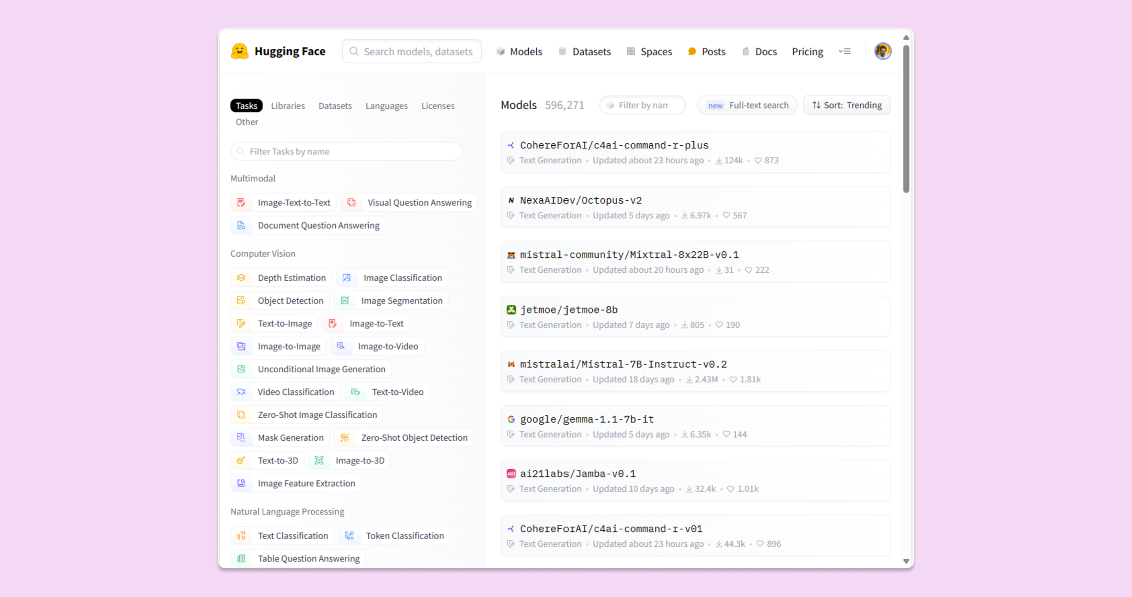Expand the more navigation menu

pyautogui.click(x=844, y=51)
